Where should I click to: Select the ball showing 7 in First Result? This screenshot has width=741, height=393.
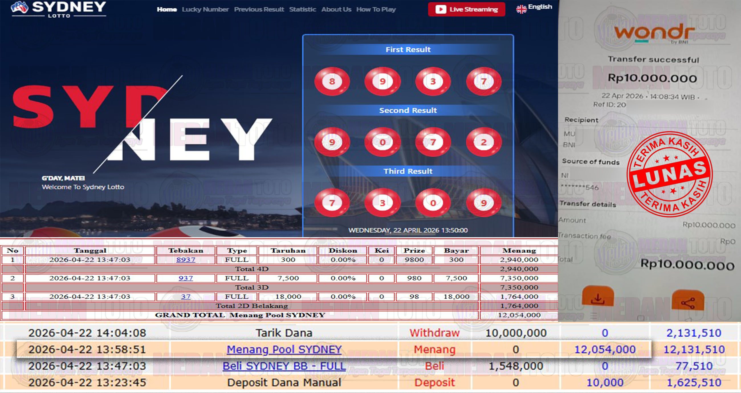[484, 81]
